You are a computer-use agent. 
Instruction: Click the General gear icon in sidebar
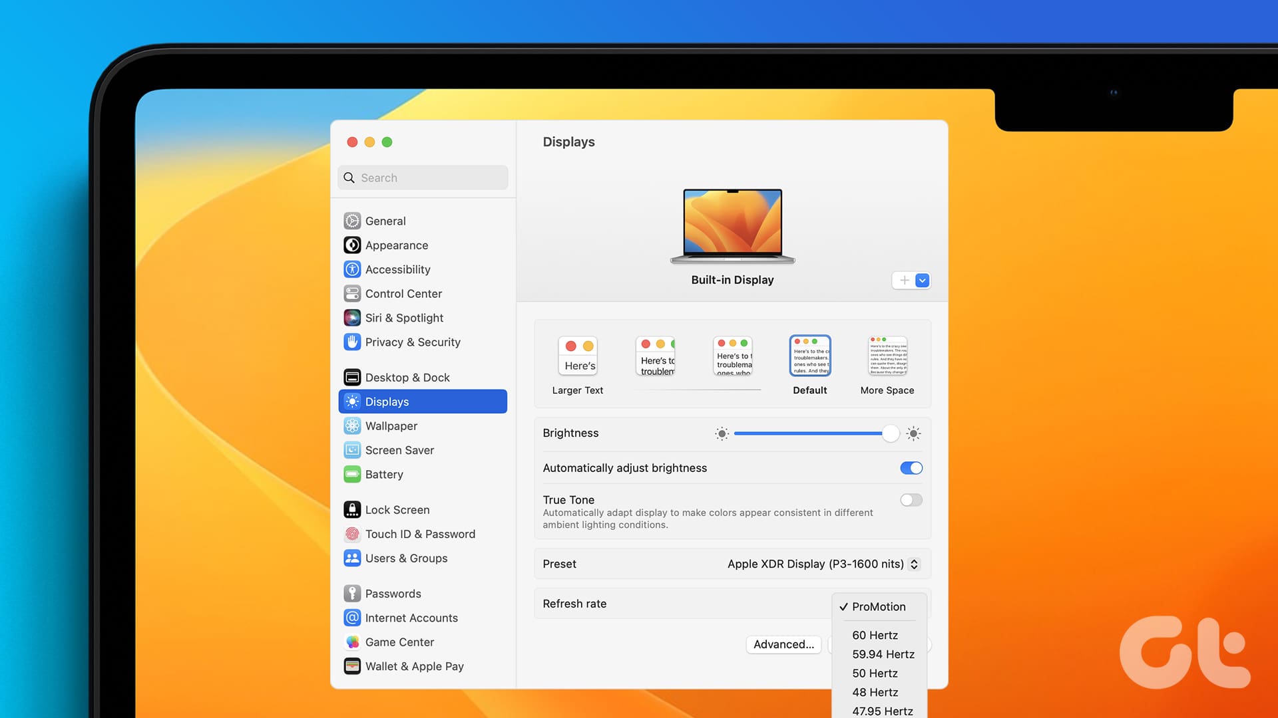[x=352, y=221]
